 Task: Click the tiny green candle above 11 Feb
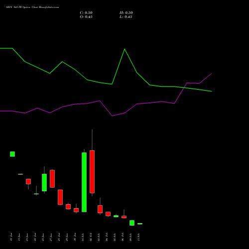point(140,224)
